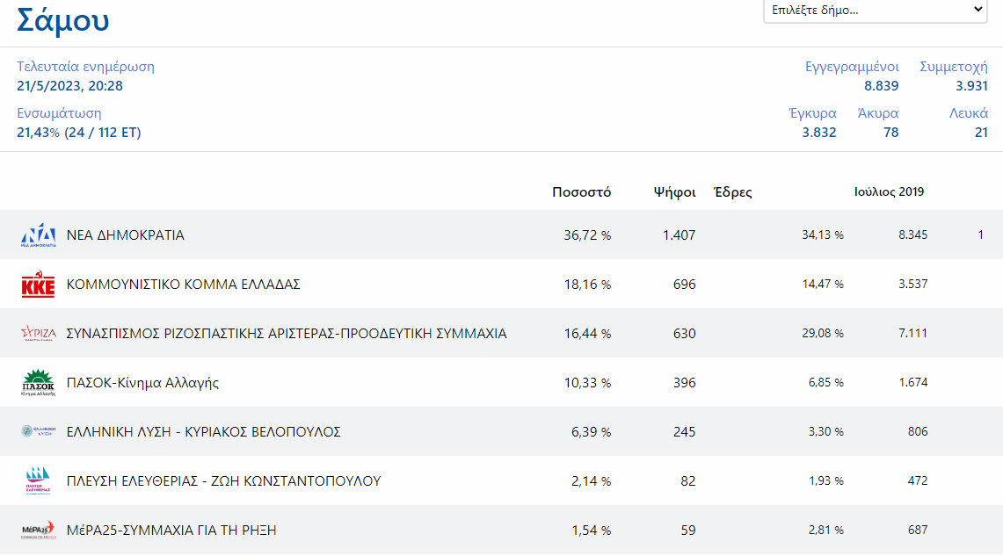
Task: Click the Άκυρα label
Action: pyautogui.click(x=878, y=113)
